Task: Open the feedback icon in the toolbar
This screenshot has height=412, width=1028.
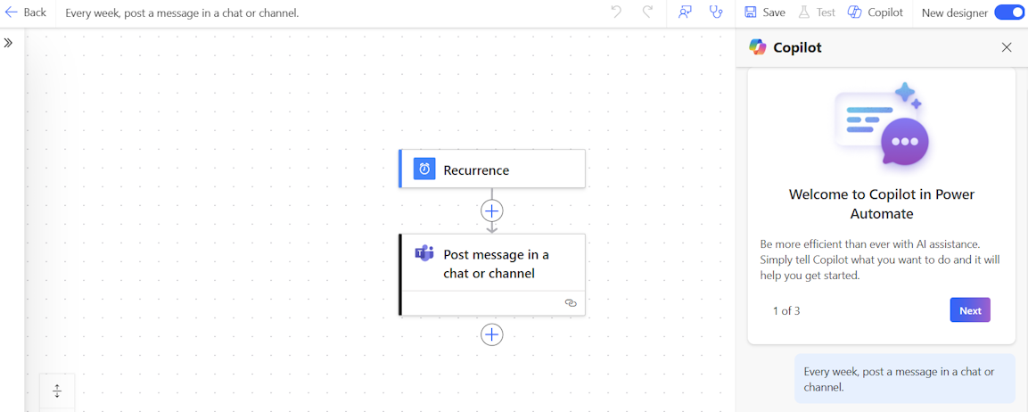Action: [x=685, y=12]
